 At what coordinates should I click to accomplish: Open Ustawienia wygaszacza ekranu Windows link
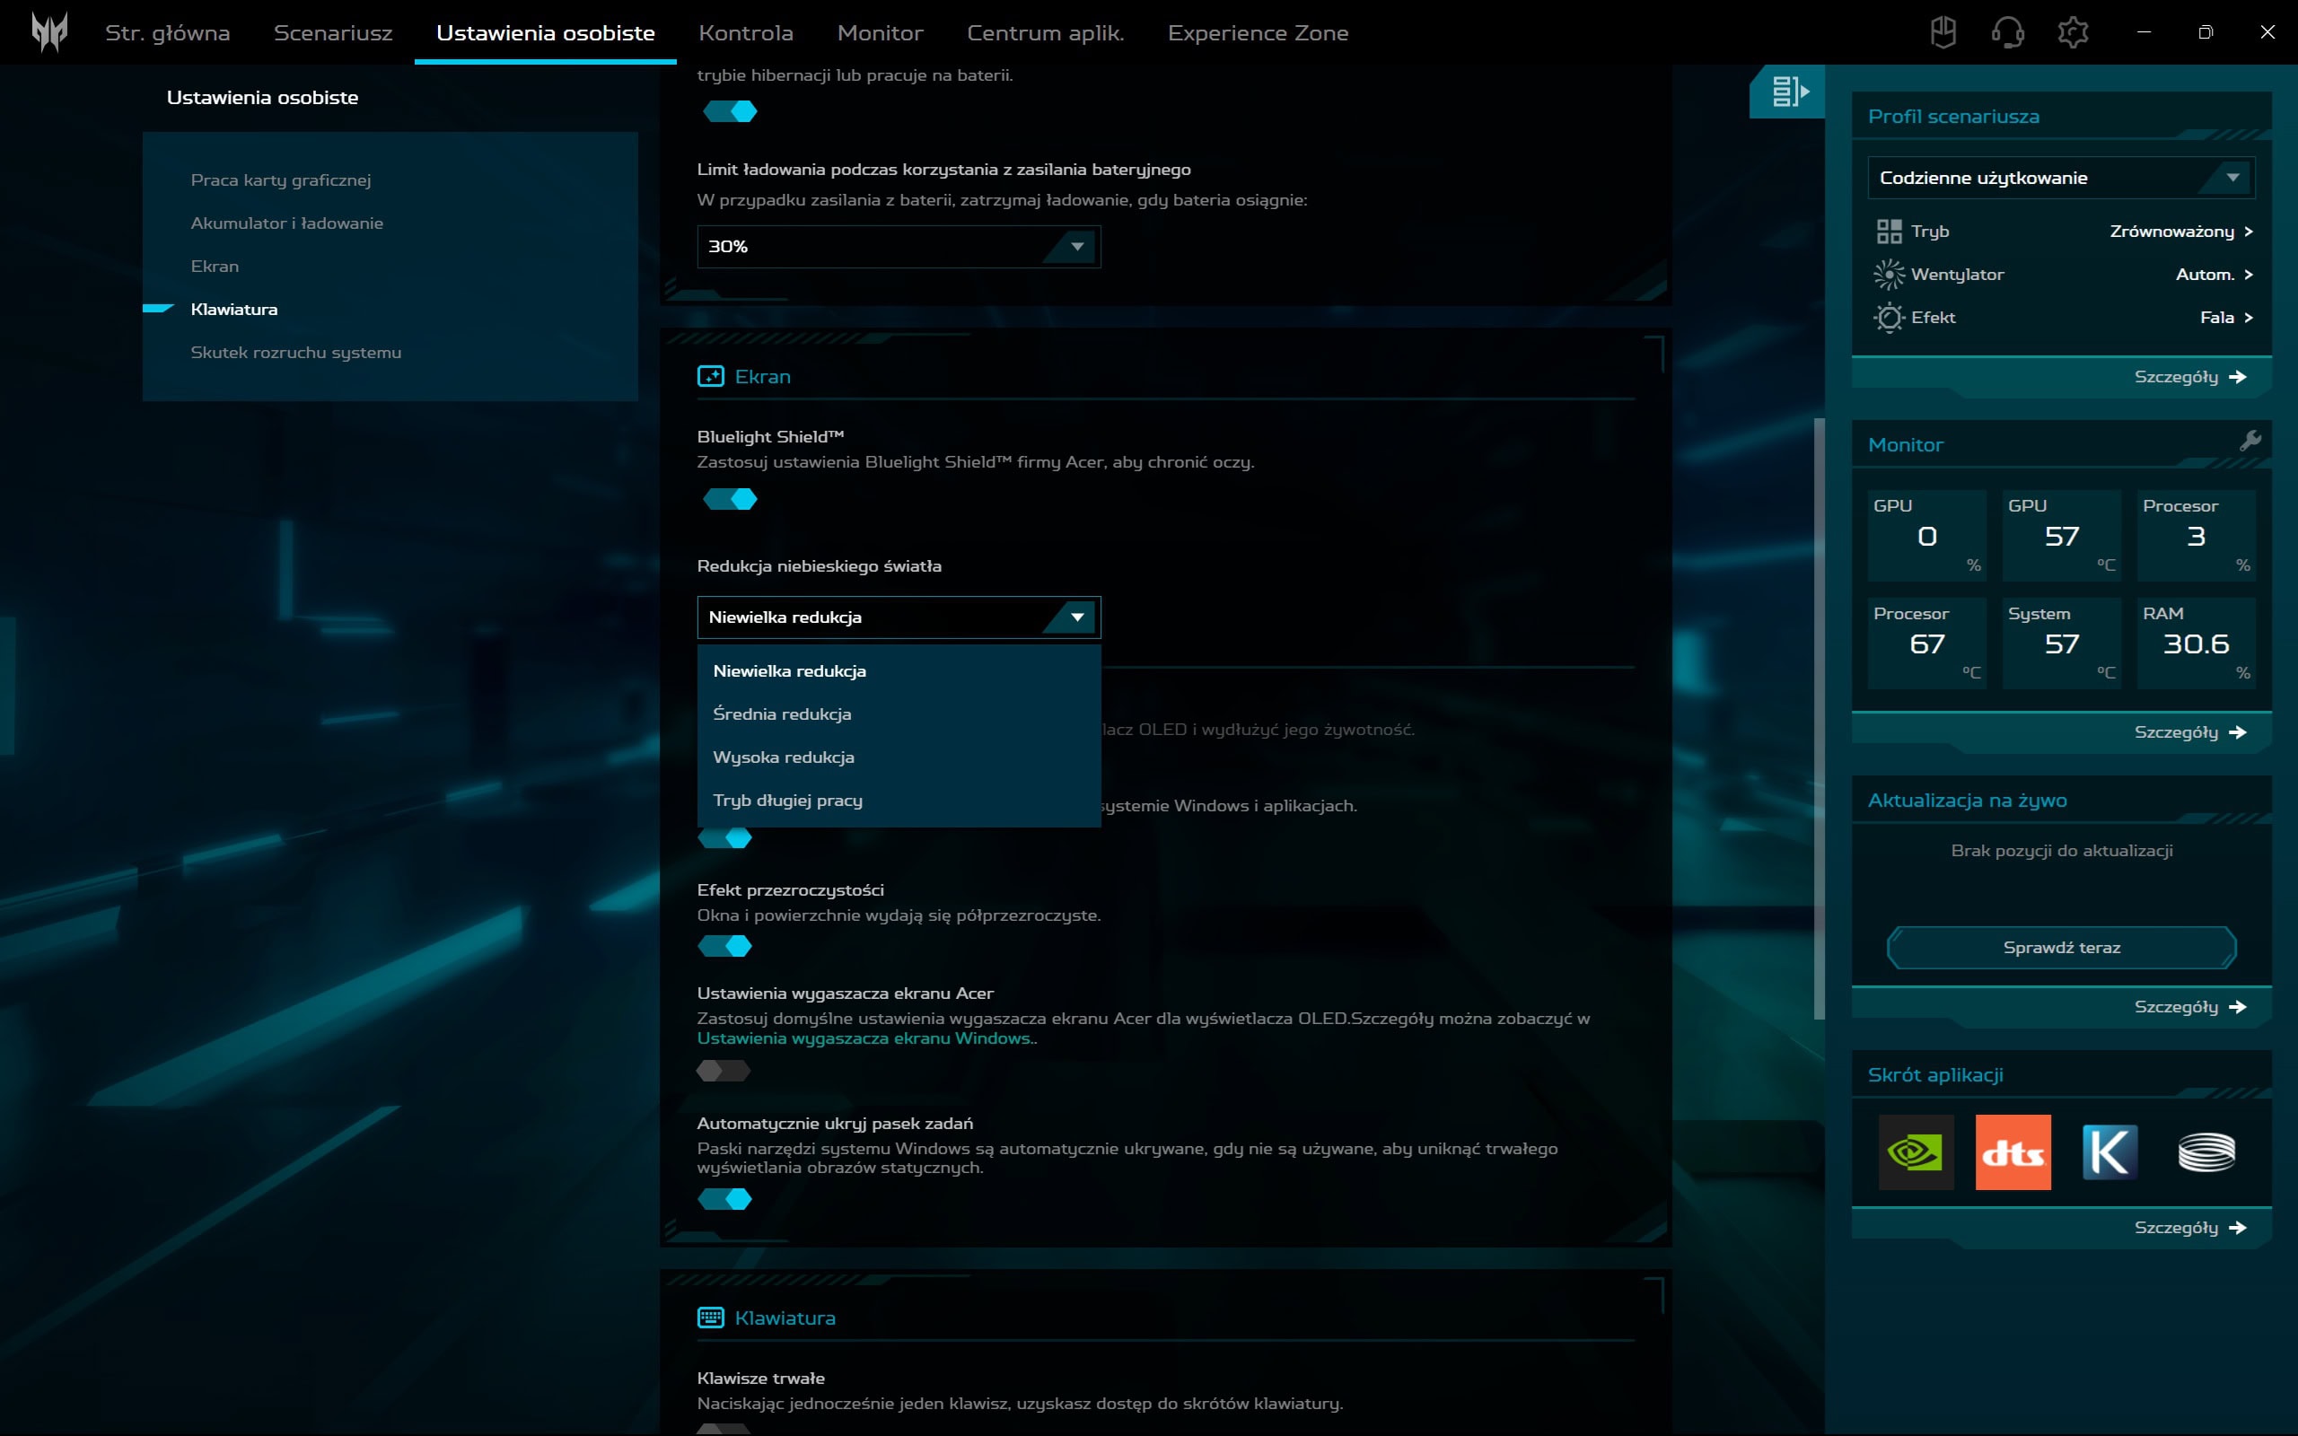(x=864, y=1038)
